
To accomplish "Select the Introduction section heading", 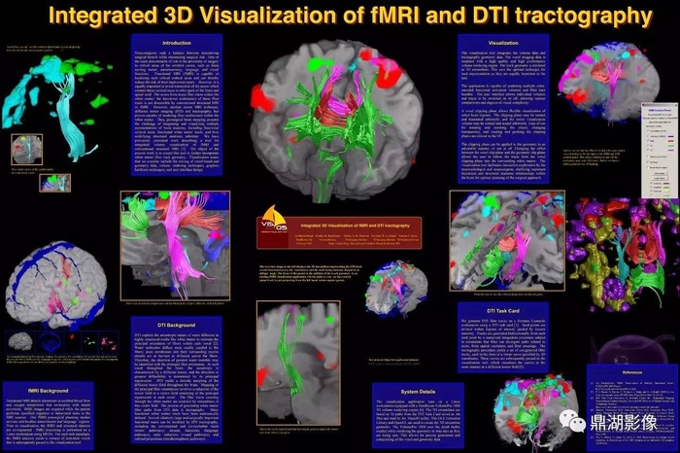I will pyautogui.click(x=176, y=43).
